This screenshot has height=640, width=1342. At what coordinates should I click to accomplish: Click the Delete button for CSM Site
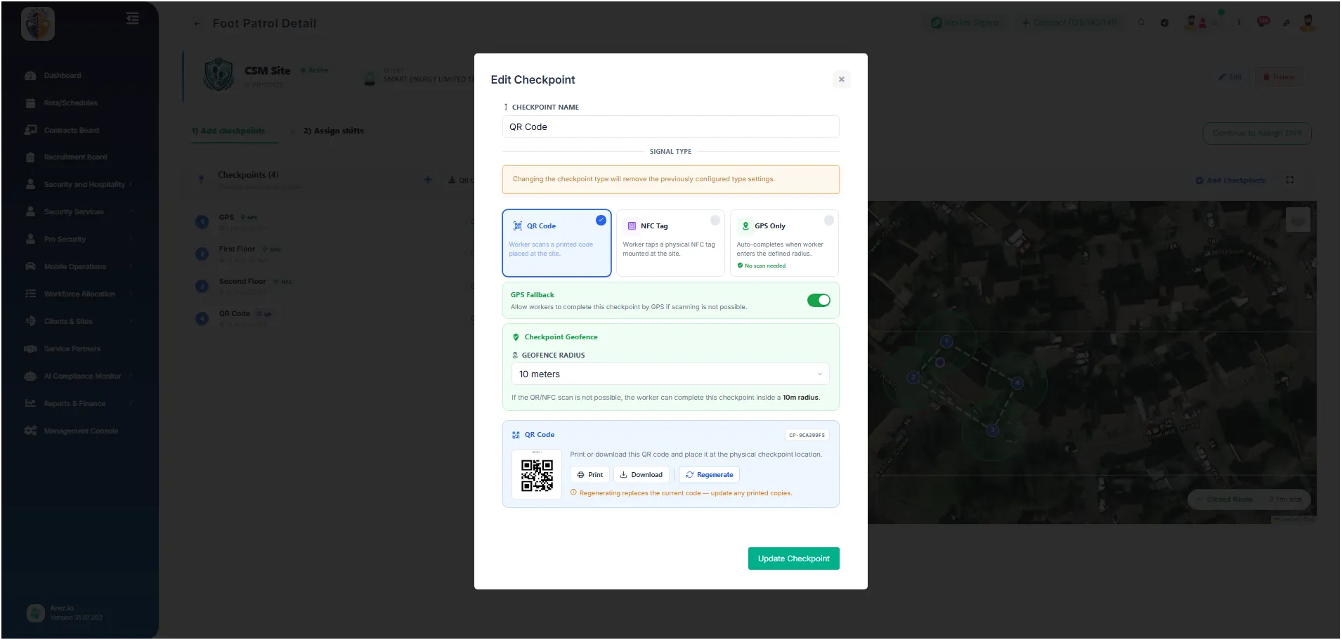(1279, 77)
